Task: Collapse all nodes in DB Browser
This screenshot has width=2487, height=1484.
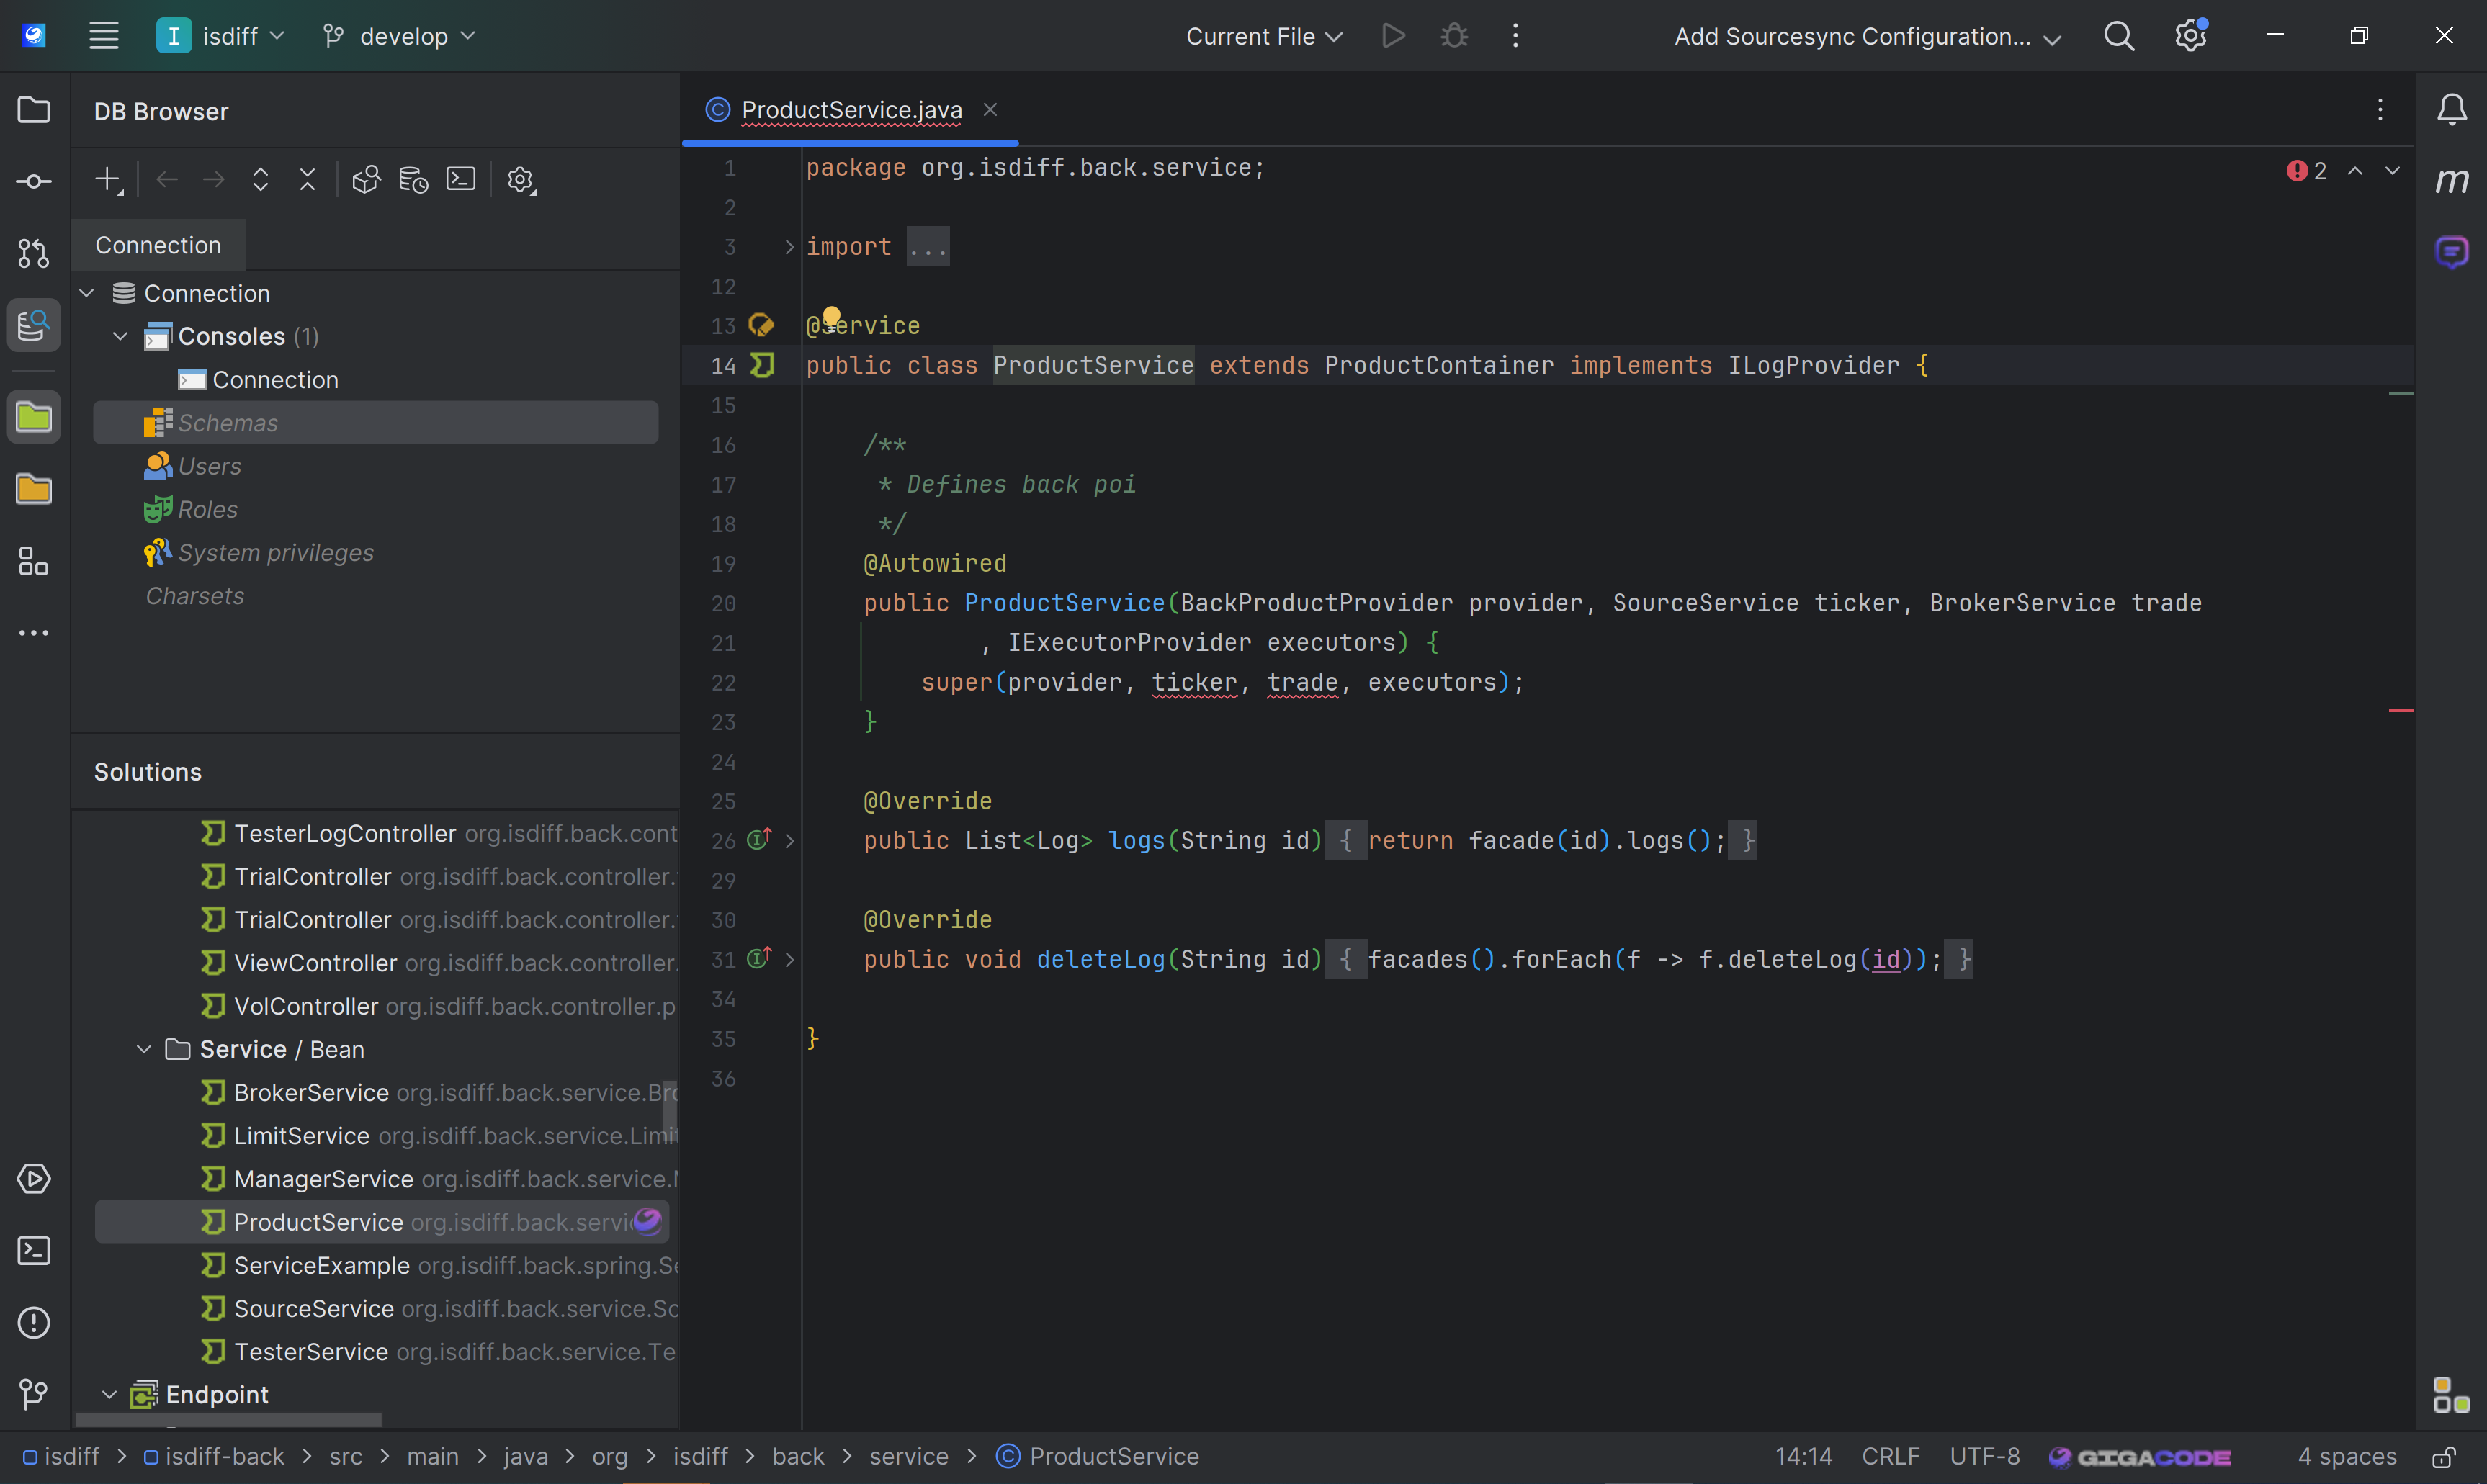Action: point(308,180)
